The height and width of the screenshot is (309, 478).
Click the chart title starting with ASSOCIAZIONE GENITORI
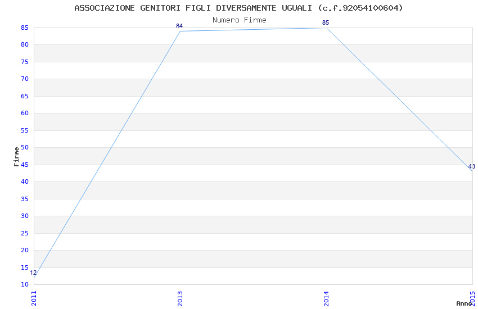pyautogui.click(x=238, y=8)
